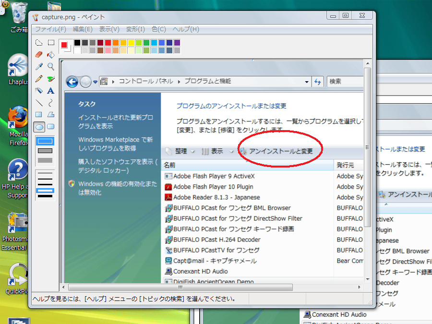The width and height of the screenshot is (432, 324).
Task: Choose the outline-only shape fill style
Action: pyautogui.click(x=45, y=141)
